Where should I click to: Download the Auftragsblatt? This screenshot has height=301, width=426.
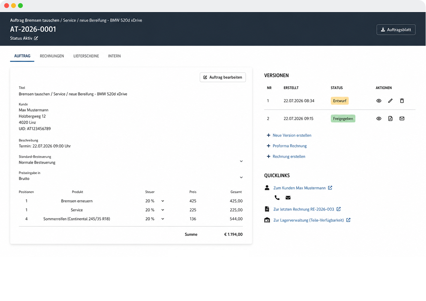pyautogui.click(x=396, y=30)
